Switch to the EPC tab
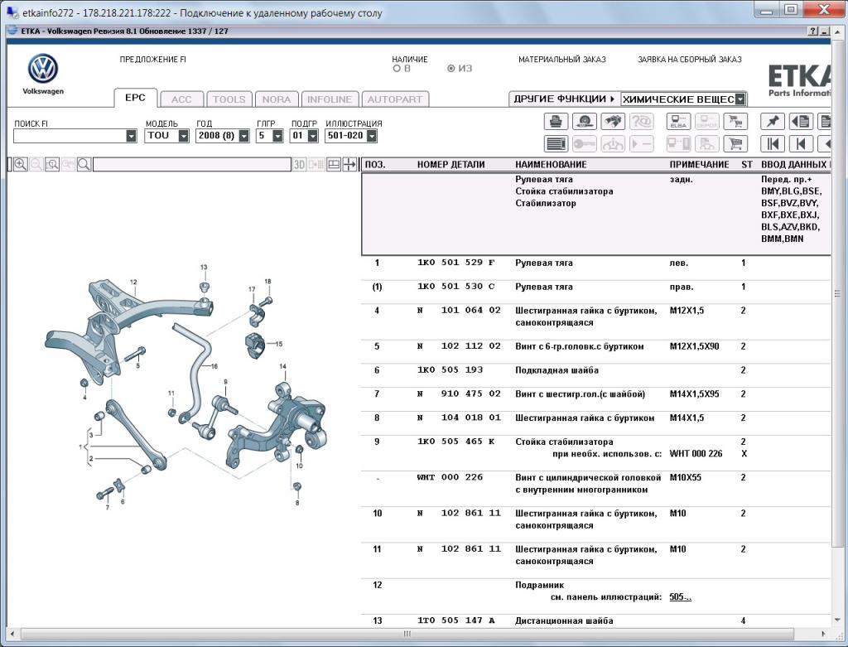848x647 pixels. [x=135, y=98]
